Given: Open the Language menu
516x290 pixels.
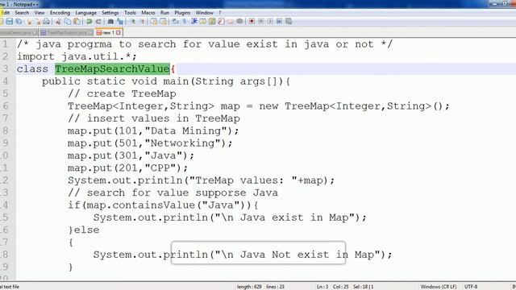Looking at the screenshot, I should (x=86, y=13).
